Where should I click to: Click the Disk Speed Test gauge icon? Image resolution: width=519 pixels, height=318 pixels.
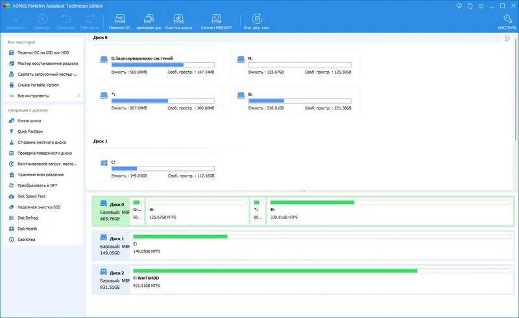tap(12, 196)
